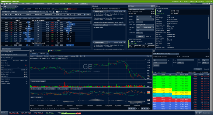Open the 10 Strikes dropdown
Screen dimensions: 213x115
pyautogui.click(x=19, y=12)
